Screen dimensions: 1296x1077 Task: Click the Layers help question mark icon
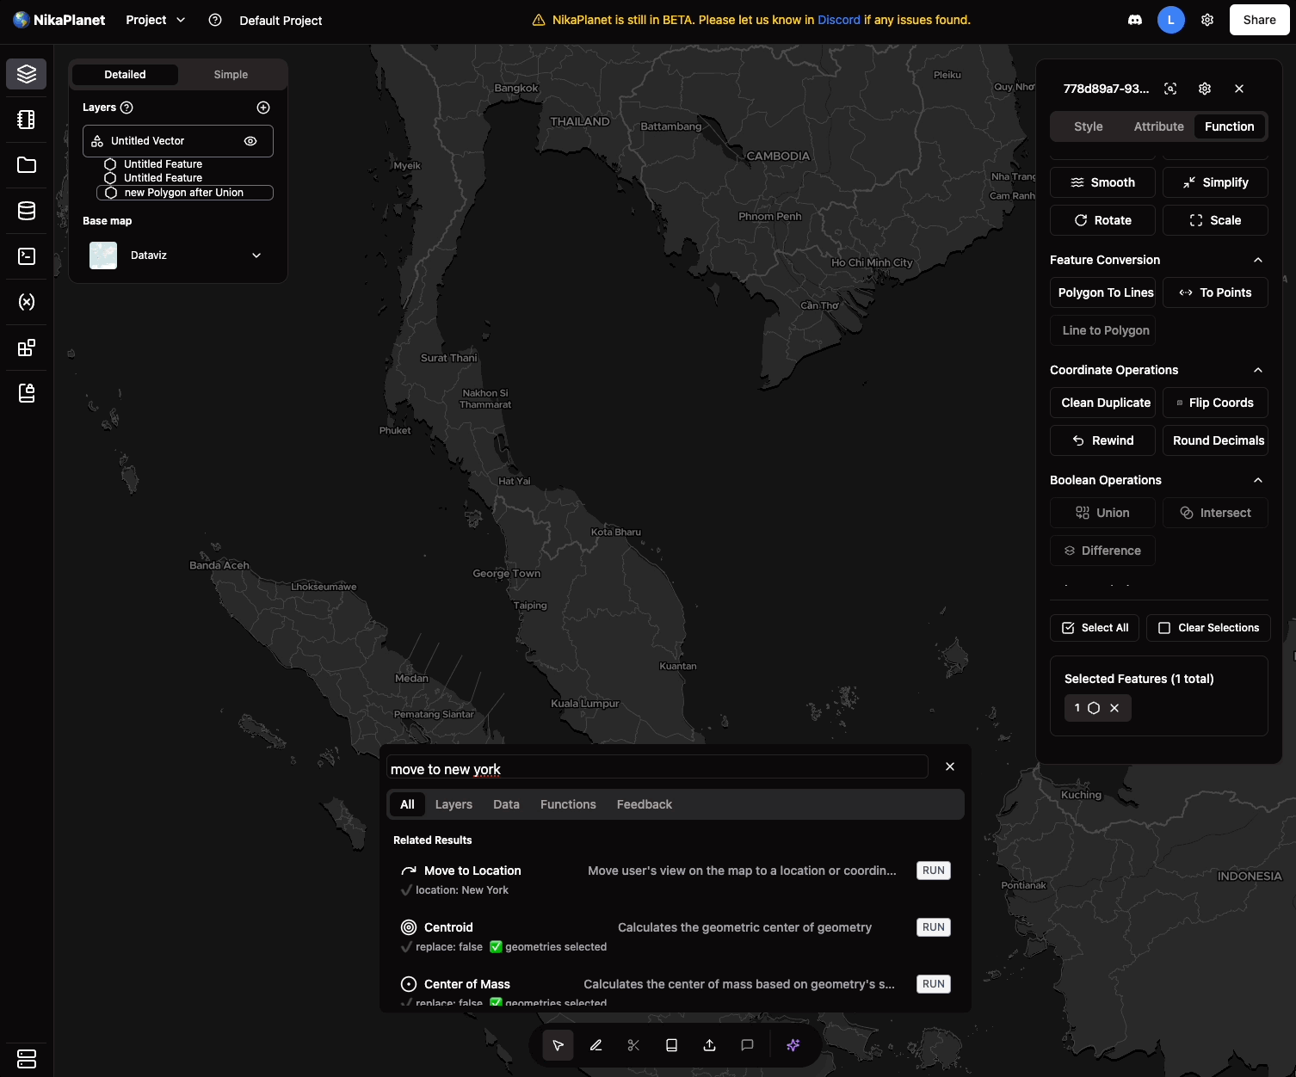click(127, 108)
